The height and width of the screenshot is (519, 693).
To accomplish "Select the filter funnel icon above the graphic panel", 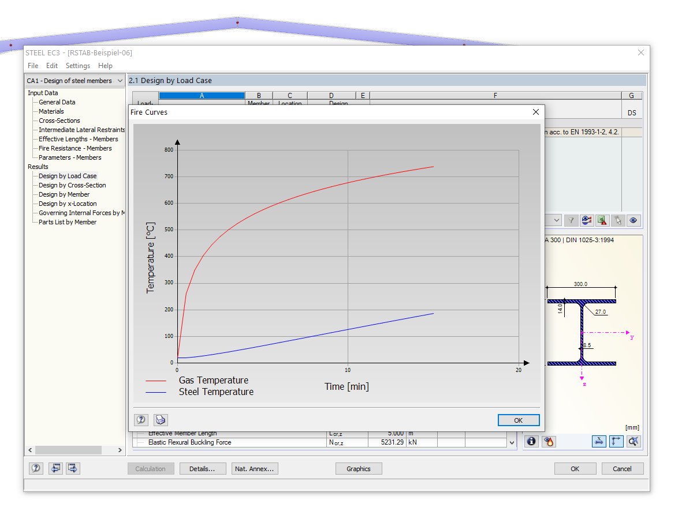I will tap(571, 220).
